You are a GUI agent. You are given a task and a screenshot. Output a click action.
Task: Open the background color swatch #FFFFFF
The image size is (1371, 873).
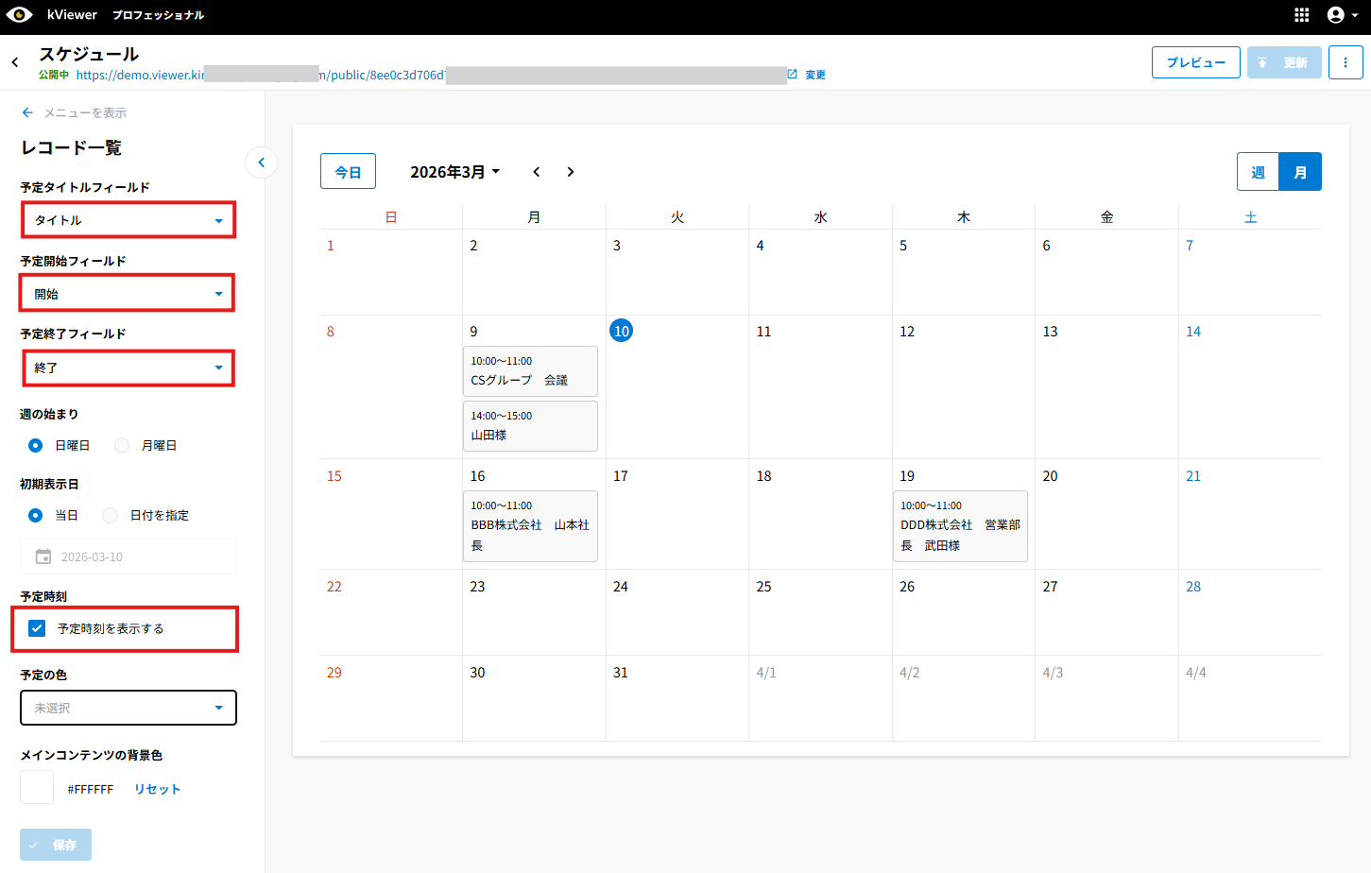click(37, 787)
